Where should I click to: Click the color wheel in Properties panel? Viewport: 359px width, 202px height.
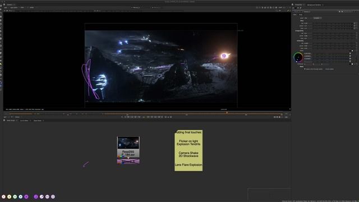pos(298,57)
